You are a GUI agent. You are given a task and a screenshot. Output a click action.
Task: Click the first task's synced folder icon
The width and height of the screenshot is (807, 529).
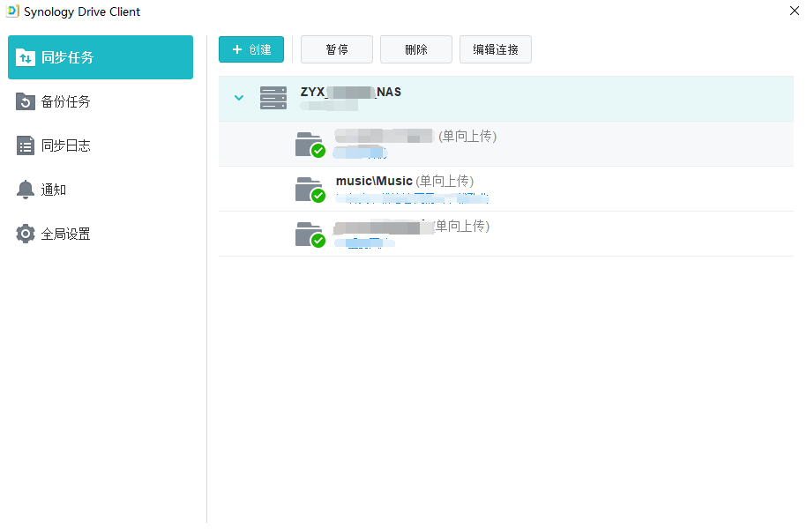[x=310, y=145]
